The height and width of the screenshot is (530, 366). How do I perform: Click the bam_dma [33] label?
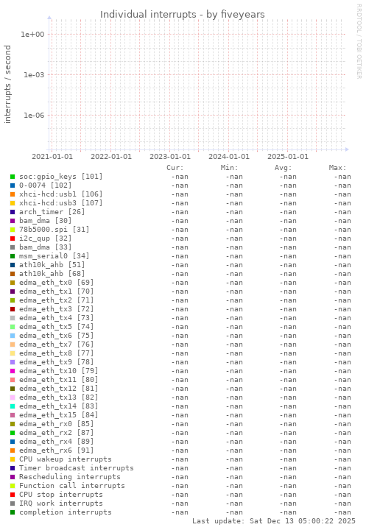[46, 247]
